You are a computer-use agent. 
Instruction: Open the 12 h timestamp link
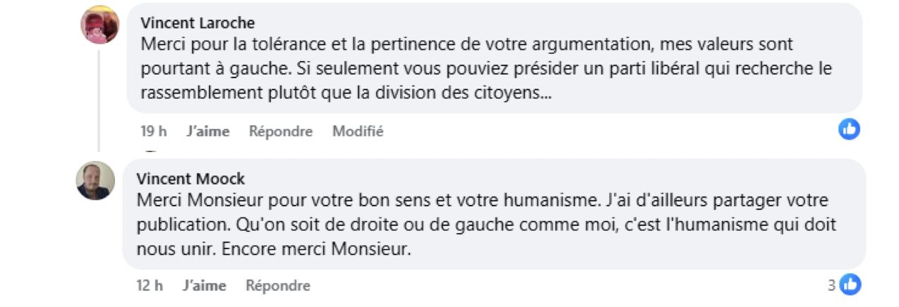pos(150,285)
